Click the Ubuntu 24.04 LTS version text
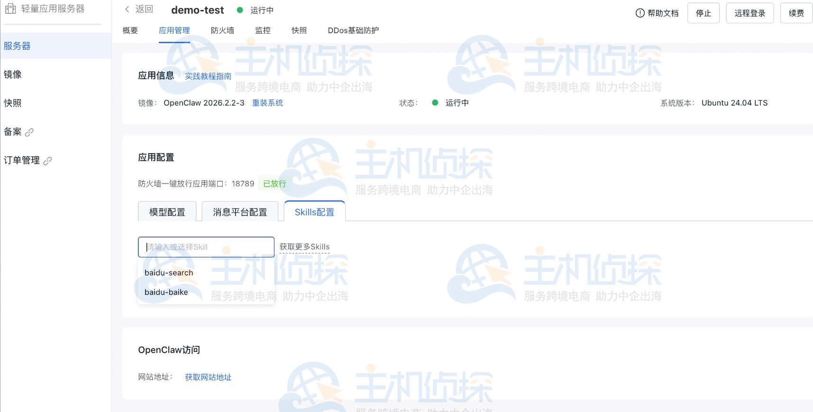The height and width of the screenshot is (412, 813). (734, 103)
